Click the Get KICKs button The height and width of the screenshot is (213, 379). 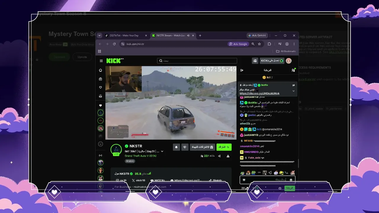(272, 61)
